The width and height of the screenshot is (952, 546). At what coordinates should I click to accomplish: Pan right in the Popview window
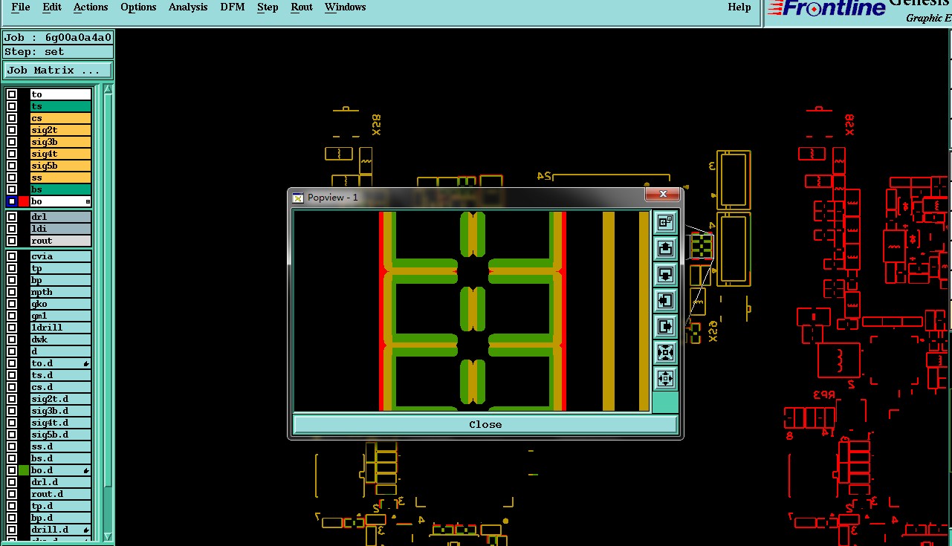[665, 326]
